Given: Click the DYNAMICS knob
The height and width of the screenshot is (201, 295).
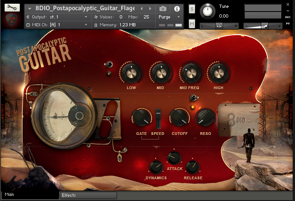Looking at the screenshot, I should point(156,167).
